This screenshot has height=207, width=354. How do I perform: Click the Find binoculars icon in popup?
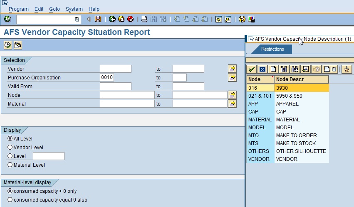tap(284, 69)
